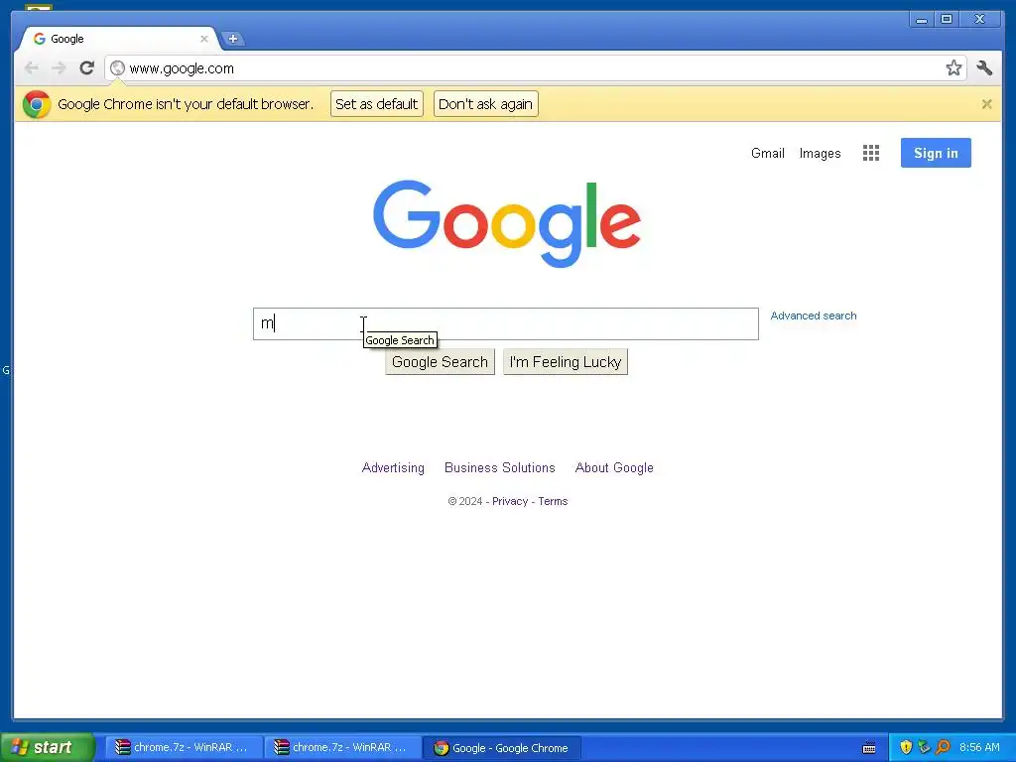The width and height of the screenshot is (1016, 762).
Task: Click the security shield tray icon
Action: tap(906, 747)
